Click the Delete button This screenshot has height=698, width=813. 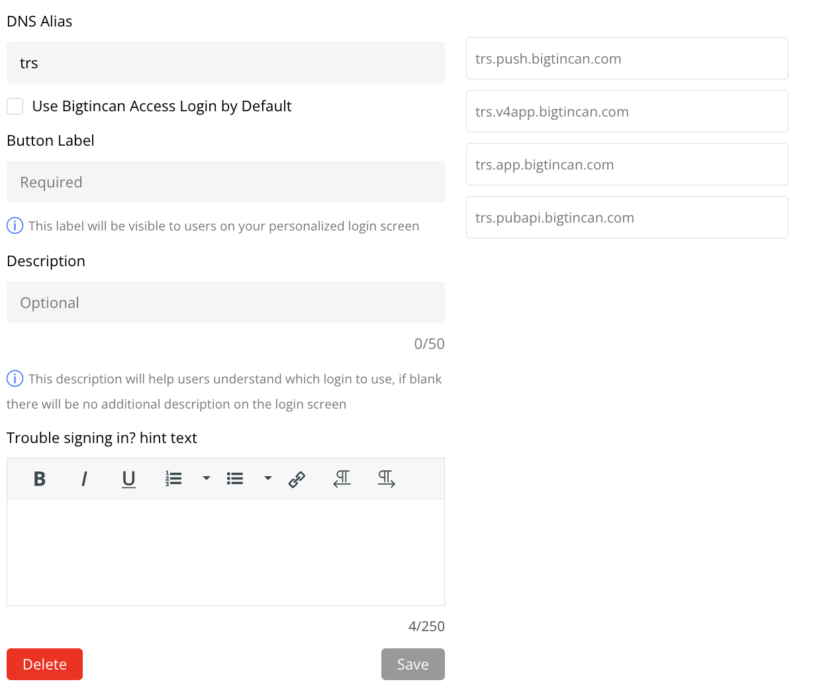[44, 664]
